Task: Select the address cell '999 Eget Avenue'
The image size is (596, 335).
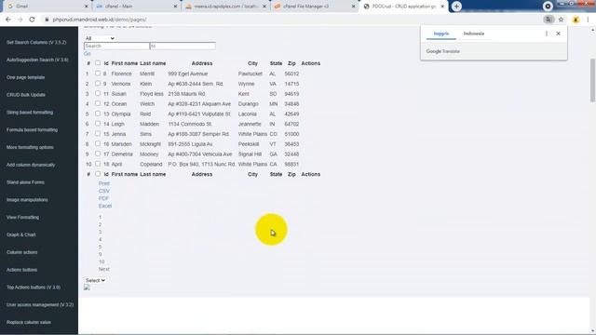Action: coord(188,74)
